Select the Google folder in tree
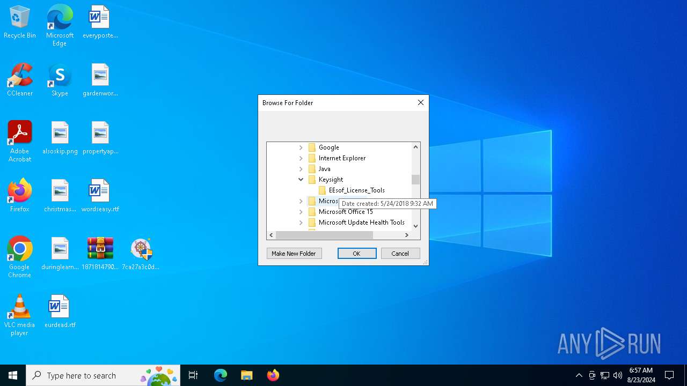The height and width of the screenshot is (386, 687). (x=328, y=147)
